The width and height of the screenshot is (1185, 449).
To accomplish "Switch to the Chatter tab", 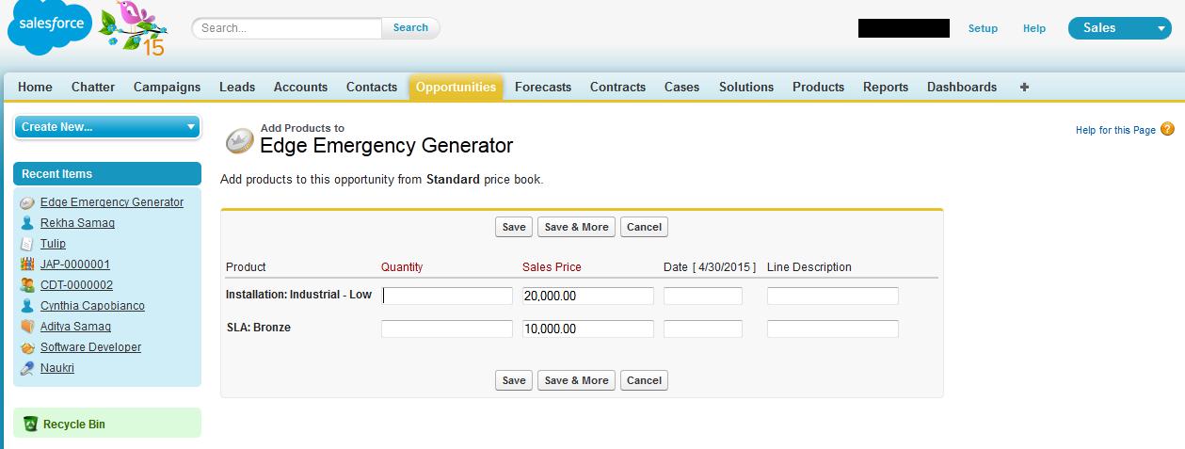I will 93,87.
